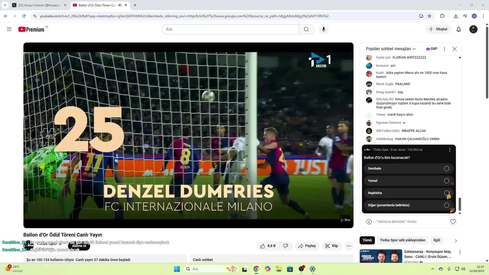Open volume control in system tray
489x275 pixels.
click(x=463, y=269)
